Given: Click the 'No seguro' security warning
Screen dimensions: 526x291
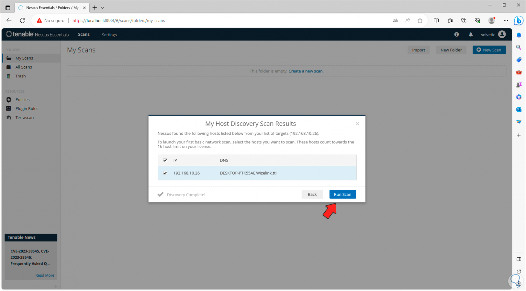Looking at the screenshot, I should click(x=51, y=20).
